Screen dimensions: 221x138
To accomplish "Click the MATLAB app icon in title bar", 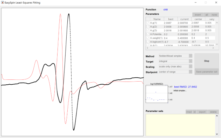I will pyautogui.click(x=2, y=2).
